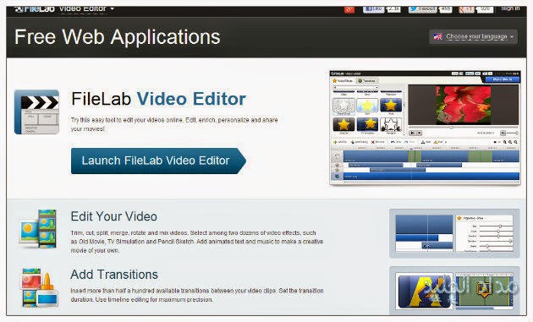Open the large editor interface screenshot
The width and height of the screenshot is (533, 322).
[425, 128]
